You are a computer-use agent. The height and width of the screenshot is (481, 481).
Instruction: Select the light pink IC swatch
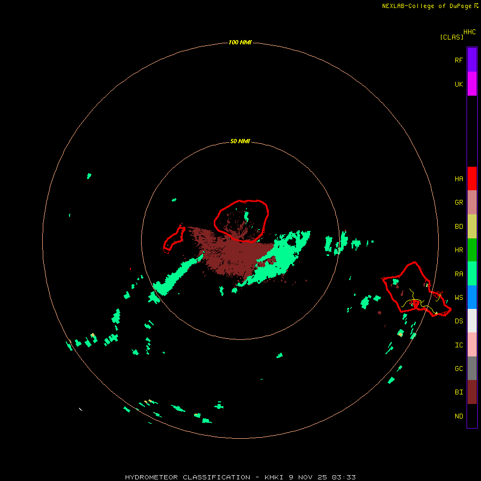tap(472, 345)
